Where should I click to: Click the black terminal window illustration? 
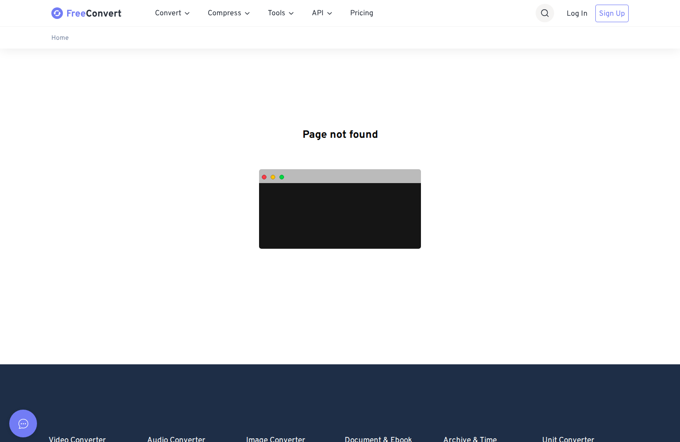tap(340, 215)
